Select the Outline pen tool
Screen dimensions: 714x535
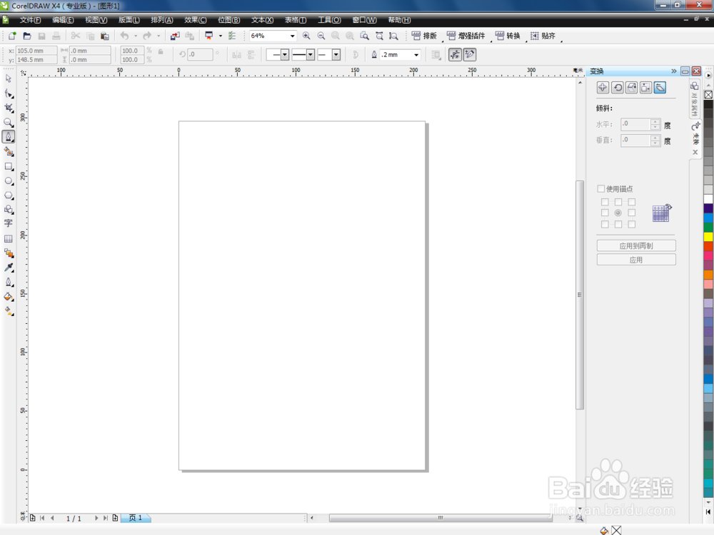coord(9,282)
